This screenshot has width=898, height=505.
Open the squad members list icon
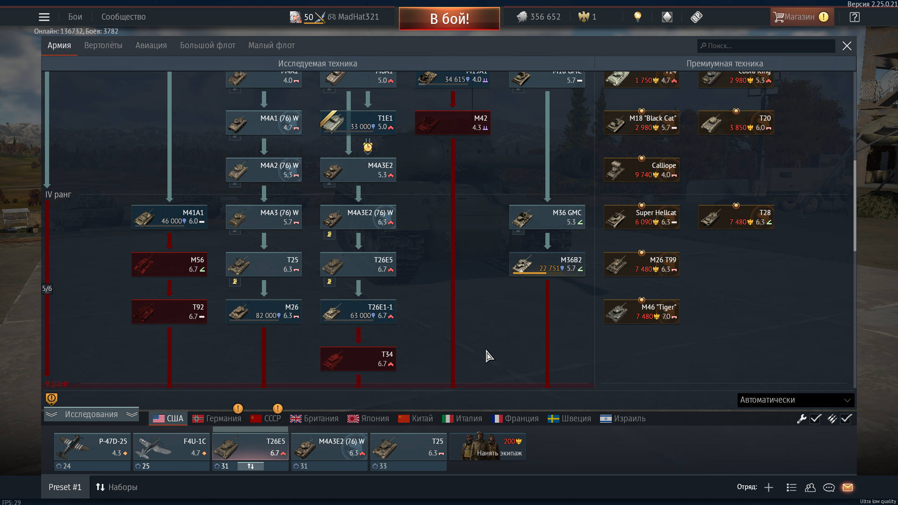(791, 487)
